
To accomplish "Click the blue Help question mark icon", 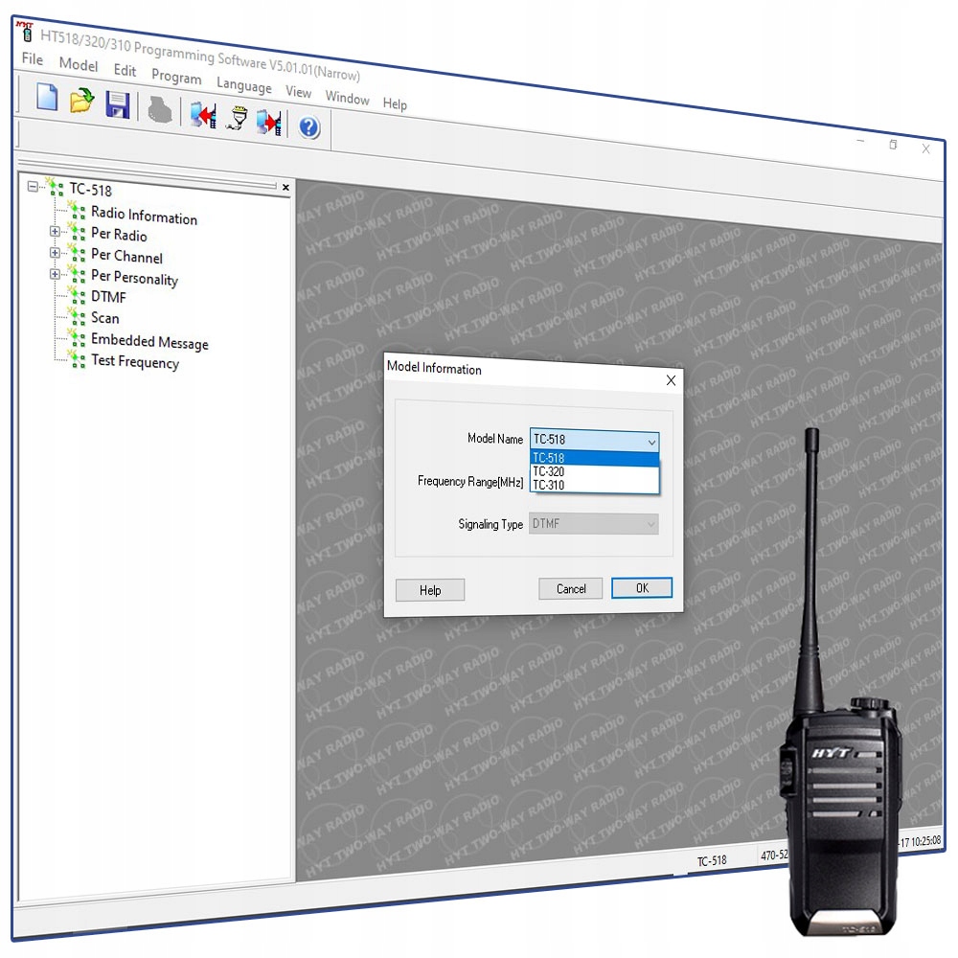I will point(309,127).
